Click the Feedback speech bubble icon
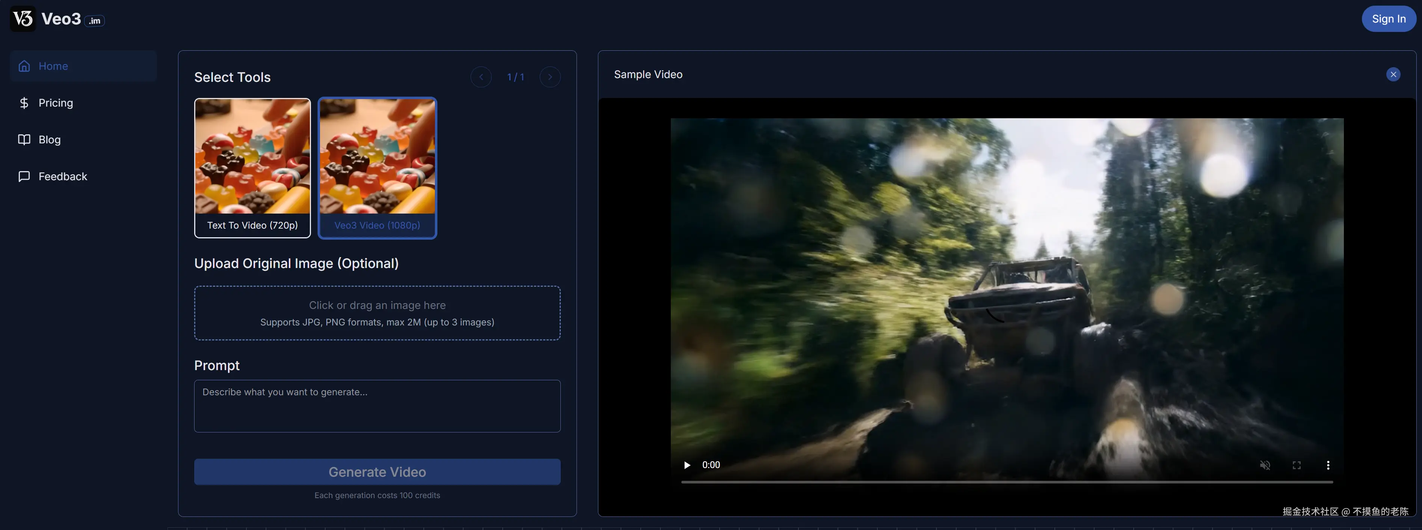The height and width of the screenshot is (530, 1422). click(24, 176)
